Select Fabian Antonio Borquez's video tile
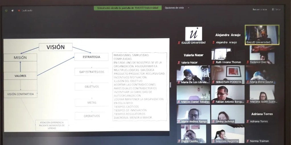This screenshot has width=291, height=145. point(228,93)
